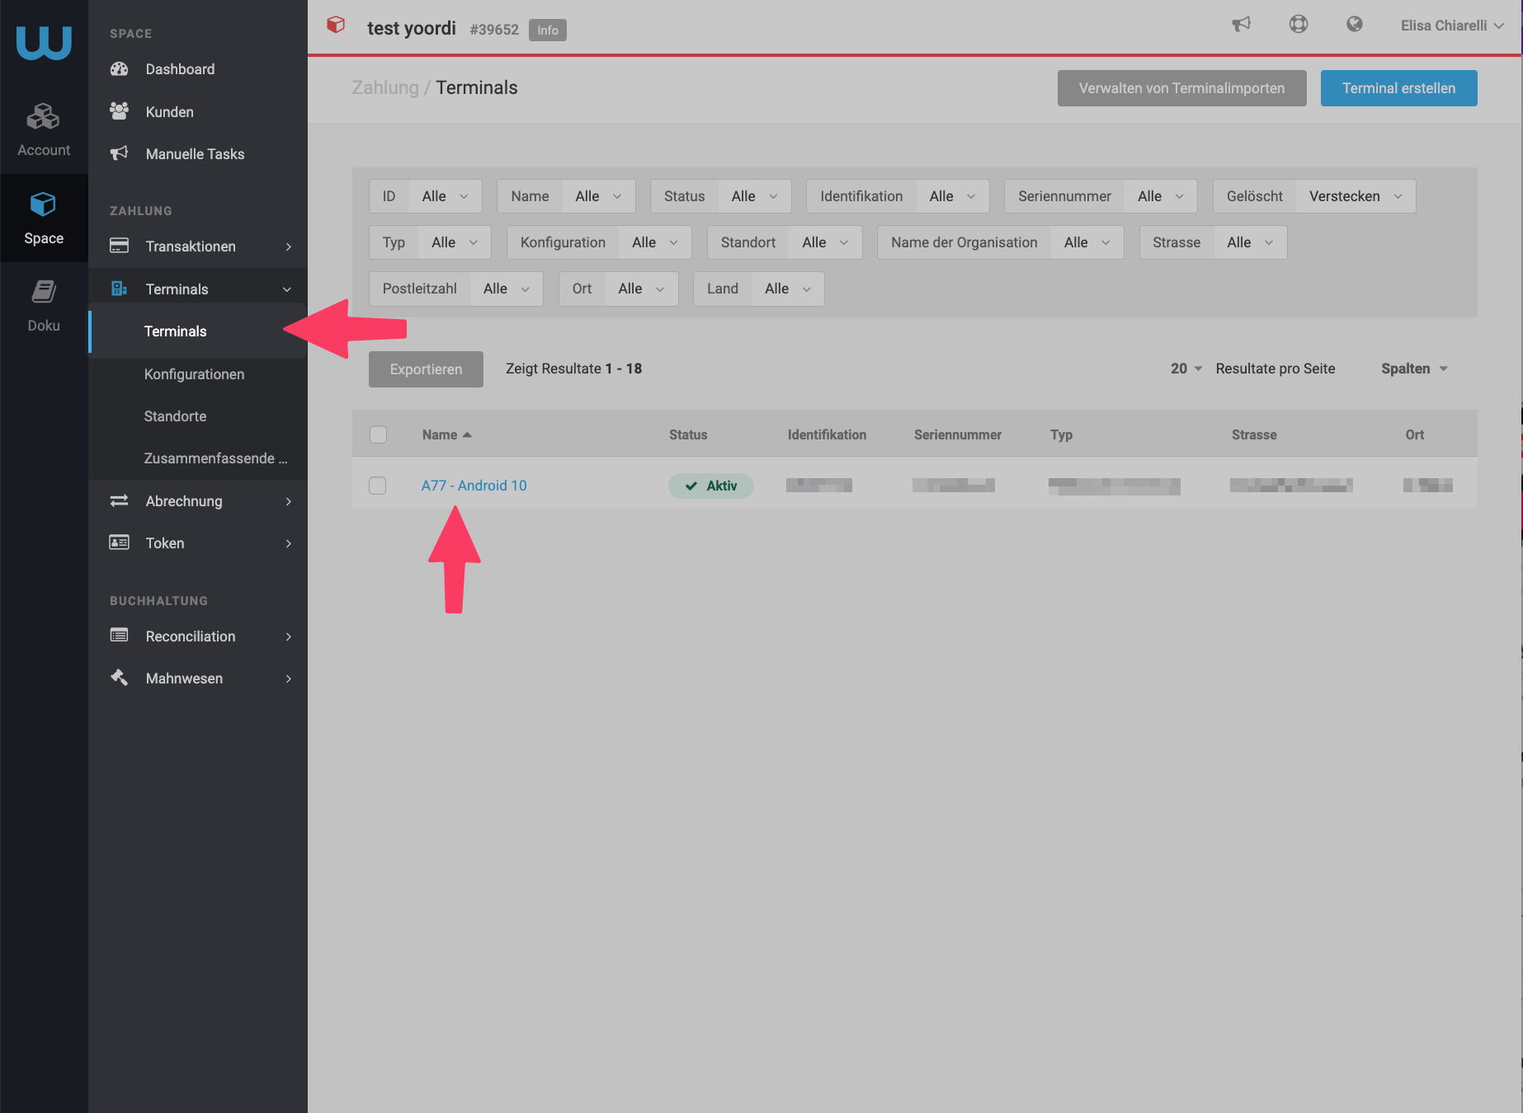Click the red cube space icon
This screenshot has width=1523, height=1113.
tap(336, 25)
